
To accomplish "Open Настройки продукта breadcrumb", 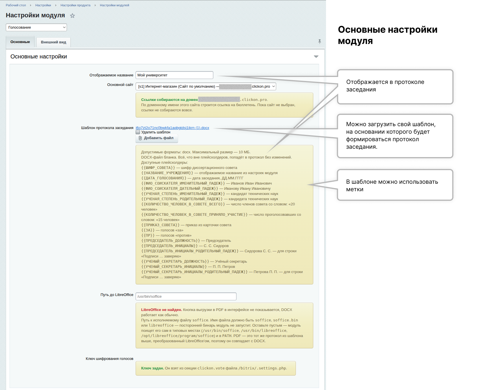I will pos(75,5).
